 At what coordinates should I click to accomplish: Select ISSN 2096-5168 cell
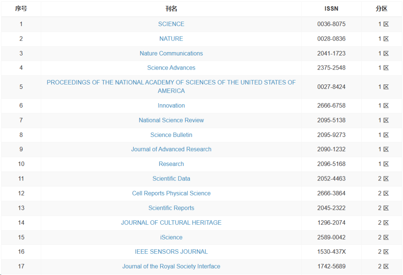point(331,164)
